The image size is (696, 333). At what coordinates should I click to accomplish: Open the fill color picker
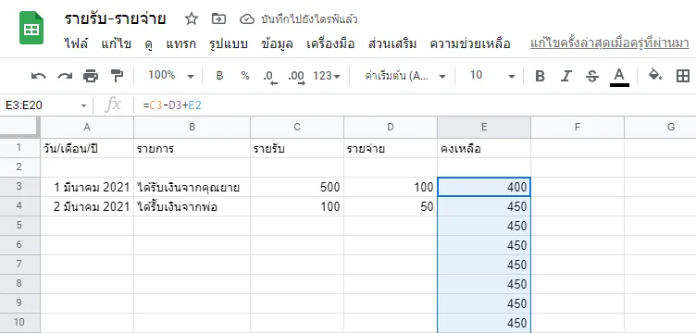(x=655, y=75)
